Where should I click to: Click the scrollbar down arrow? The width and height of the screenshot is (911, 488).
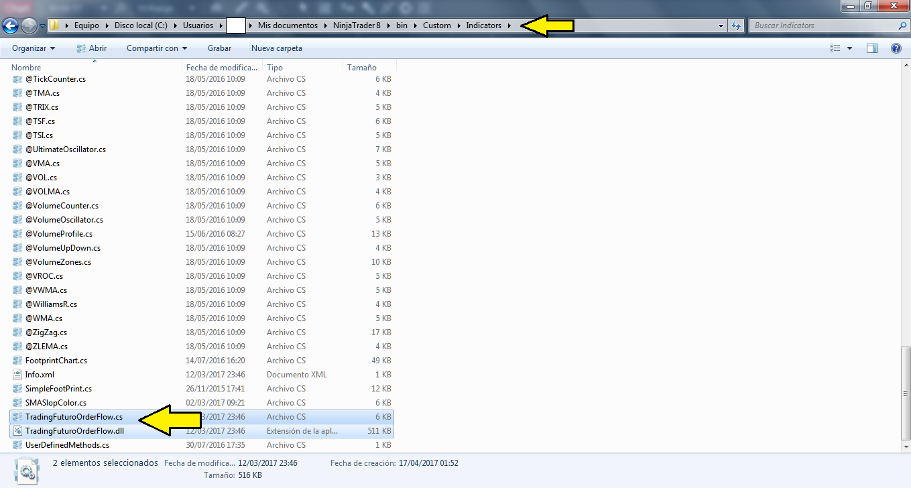tap(905, 447)
